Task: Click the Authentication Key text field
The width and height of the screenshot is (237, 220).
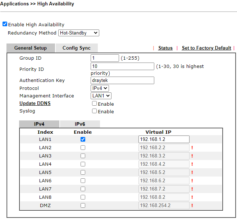Action: point(122,81)
